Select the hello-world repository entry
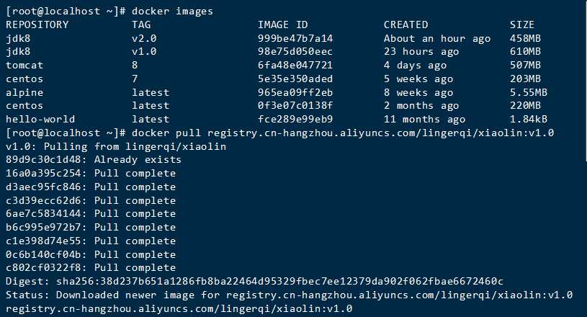Image resolution: width=587 pixels, height=317 pixels. (x=40, y=119)
